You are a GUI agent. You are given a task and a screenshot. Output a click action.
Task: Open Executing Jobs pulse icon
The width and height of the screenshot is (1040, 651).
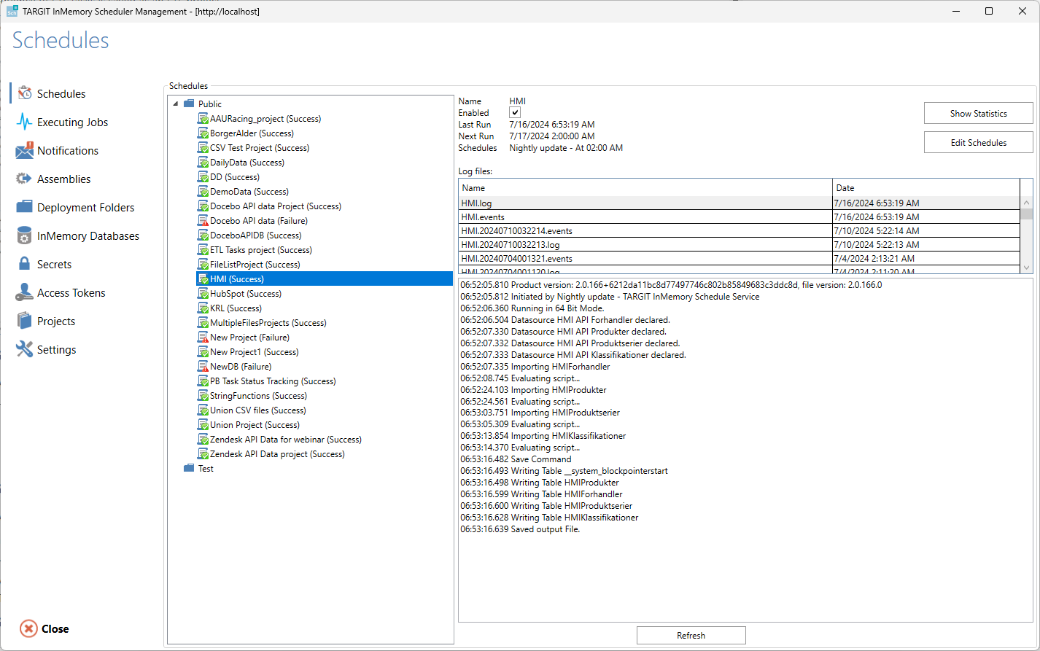25,122
